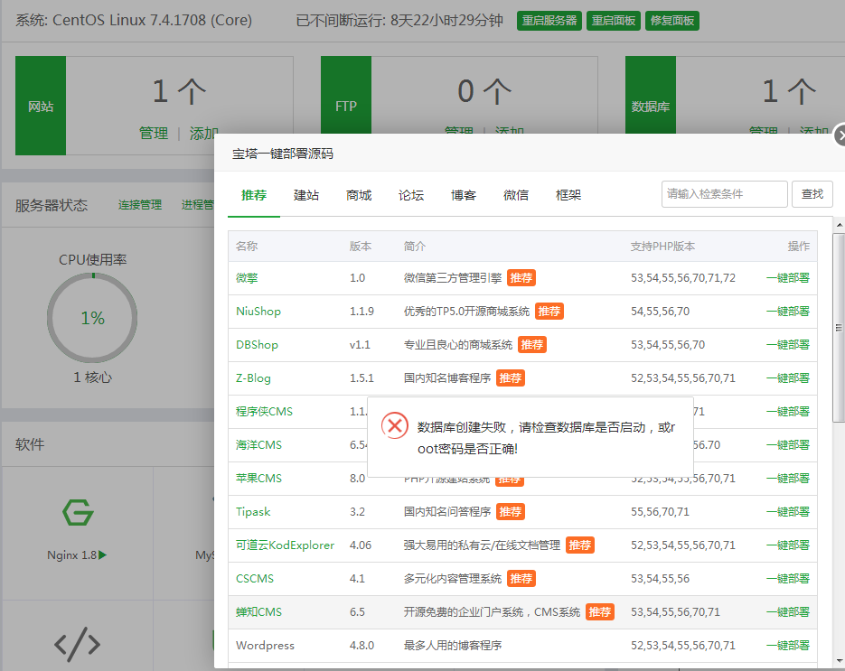Click the play triangle beside Nginx 1.8
845x671 pixels.
101,555
